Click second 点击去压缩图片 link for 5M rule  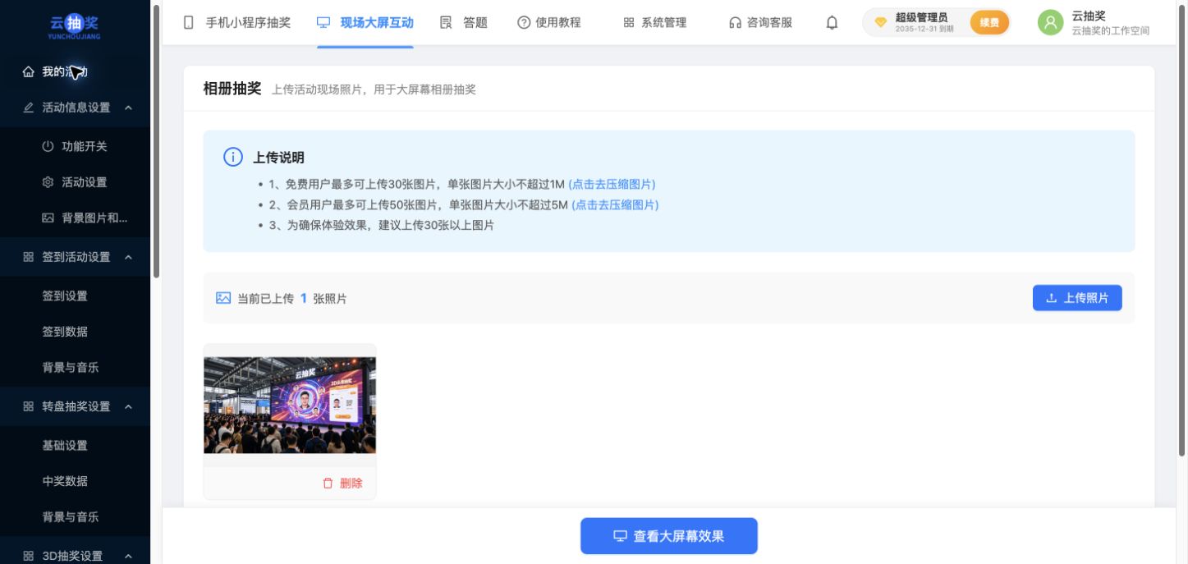point(615,204)
